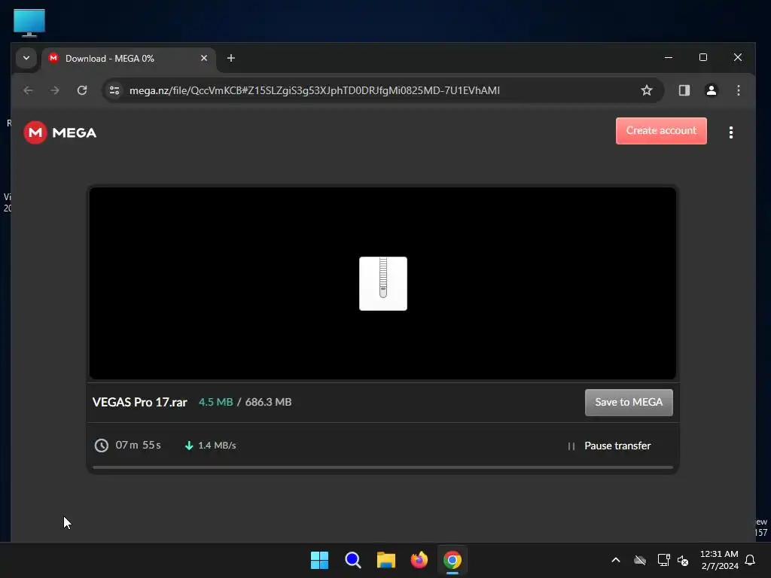Open Chrome profile menu

pyautogui.click(x=711, y=90)
